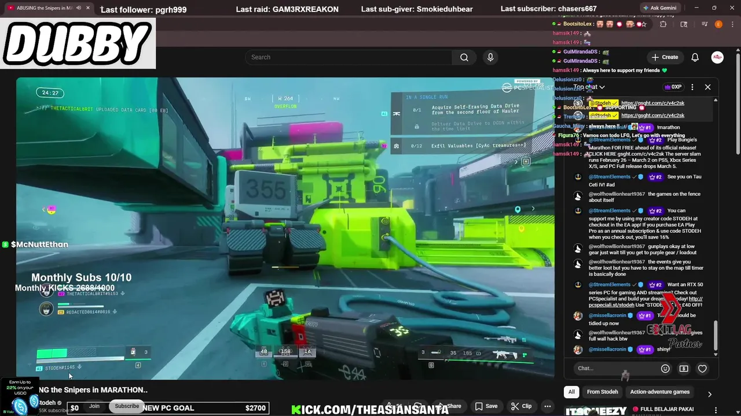Image resolution: width=741 pixels, height=416 pixels.
Task: Click the Join membership button
Action: click(x=94, y=406)
